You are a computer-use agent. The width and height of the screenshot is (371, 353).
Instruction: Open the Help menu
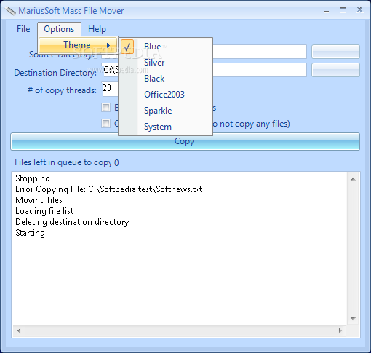coord(97,29)
